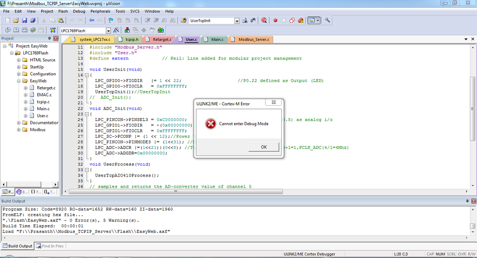Click the disable all breakpoints icon
477x258 pixels.
pos(292,20)
